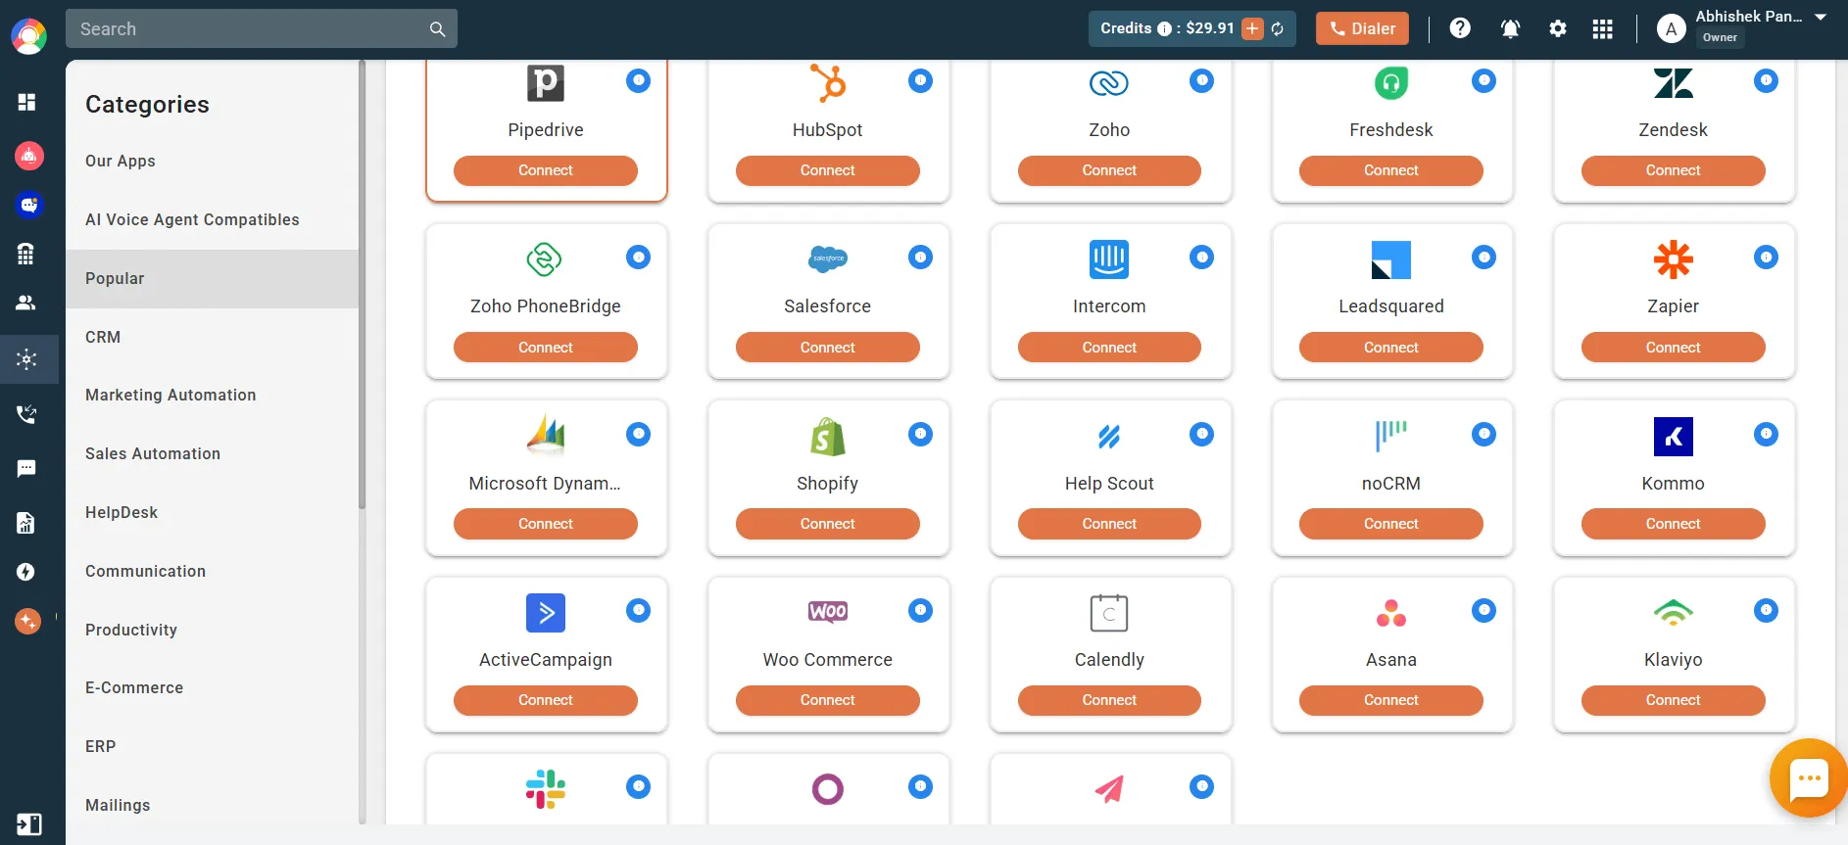This screenshot has width=1848, height=845.
Task: Click the user avatar letter A
Action: (1671, 29)
